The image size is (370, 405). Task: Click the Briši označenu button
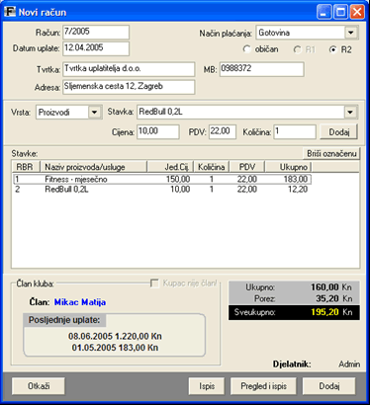pos(331,154)
